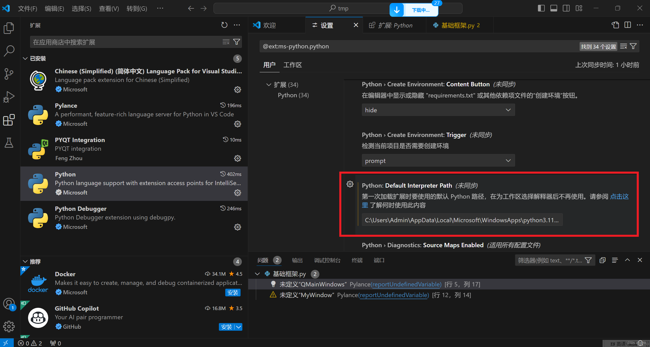Open extensions panel more actions menu
The height and width of the screenshot is (347, 650).
237,25
